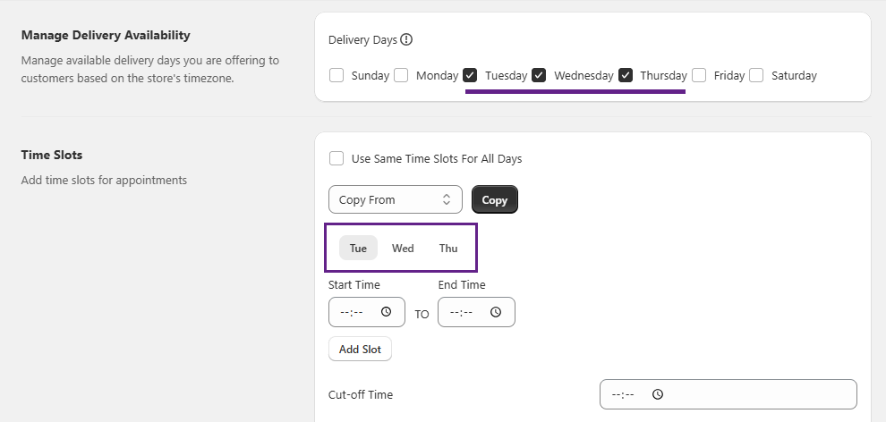Screen dimensions: 886x422
Task: Click the Delivery Days info icon
Action: 406,39
